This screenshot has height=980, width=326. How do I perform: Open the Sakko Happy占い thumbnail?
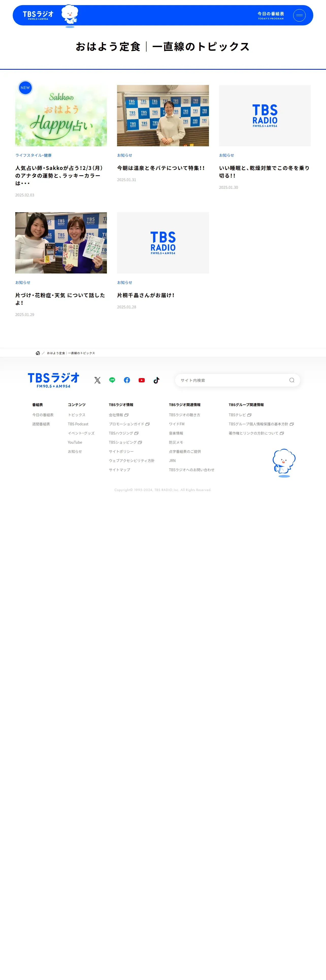pyautogui.click(x=61, y=116)
